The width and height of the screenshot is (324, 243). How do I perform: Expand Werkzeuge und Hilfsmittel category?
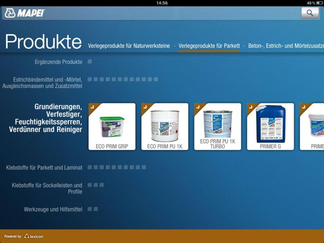53,209
